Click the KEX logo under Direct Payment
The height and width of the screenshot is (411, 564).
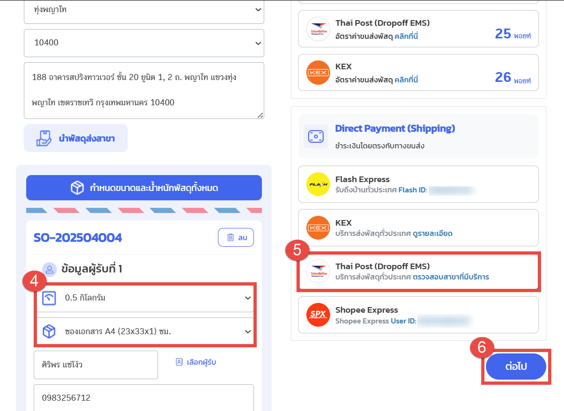[318, 228]
